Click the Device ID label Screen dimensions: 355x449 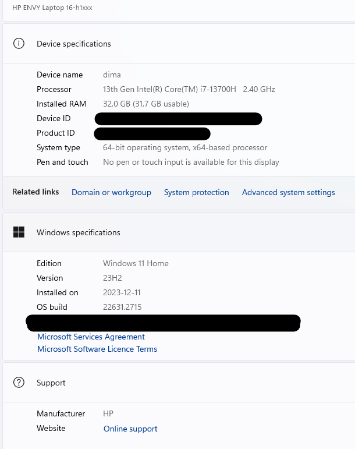click(x=54, y=118)
